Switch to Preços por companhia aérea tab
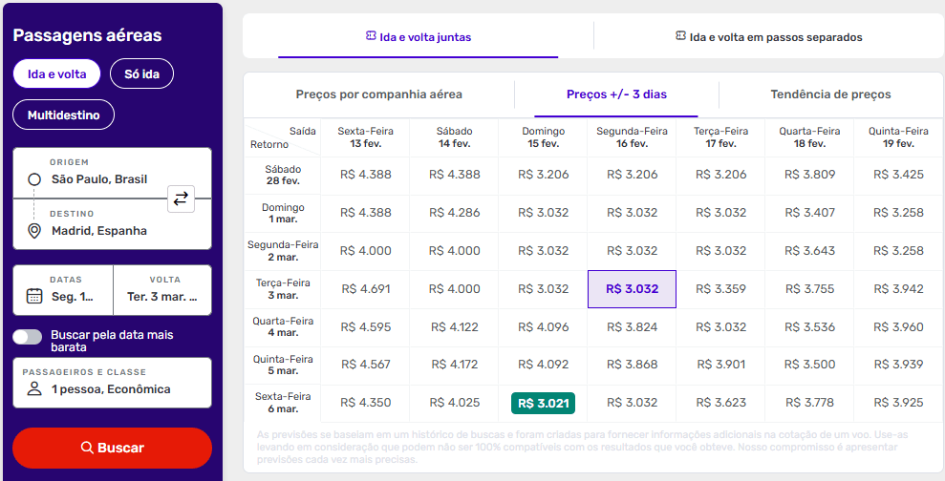The width and height of the screenshot is (945, 481). click(378, 94)
